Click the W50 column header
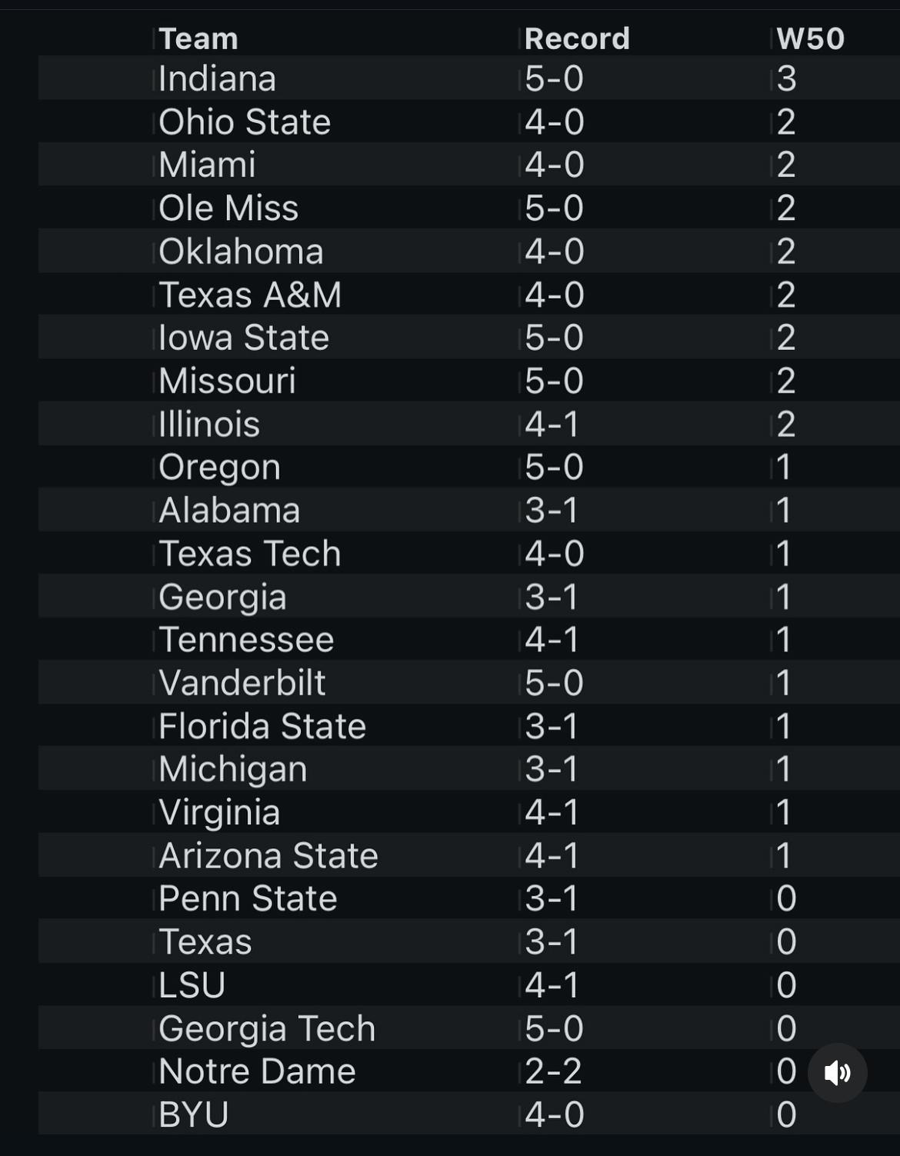The image size is (900, 1156). click(x=810, y=38)
